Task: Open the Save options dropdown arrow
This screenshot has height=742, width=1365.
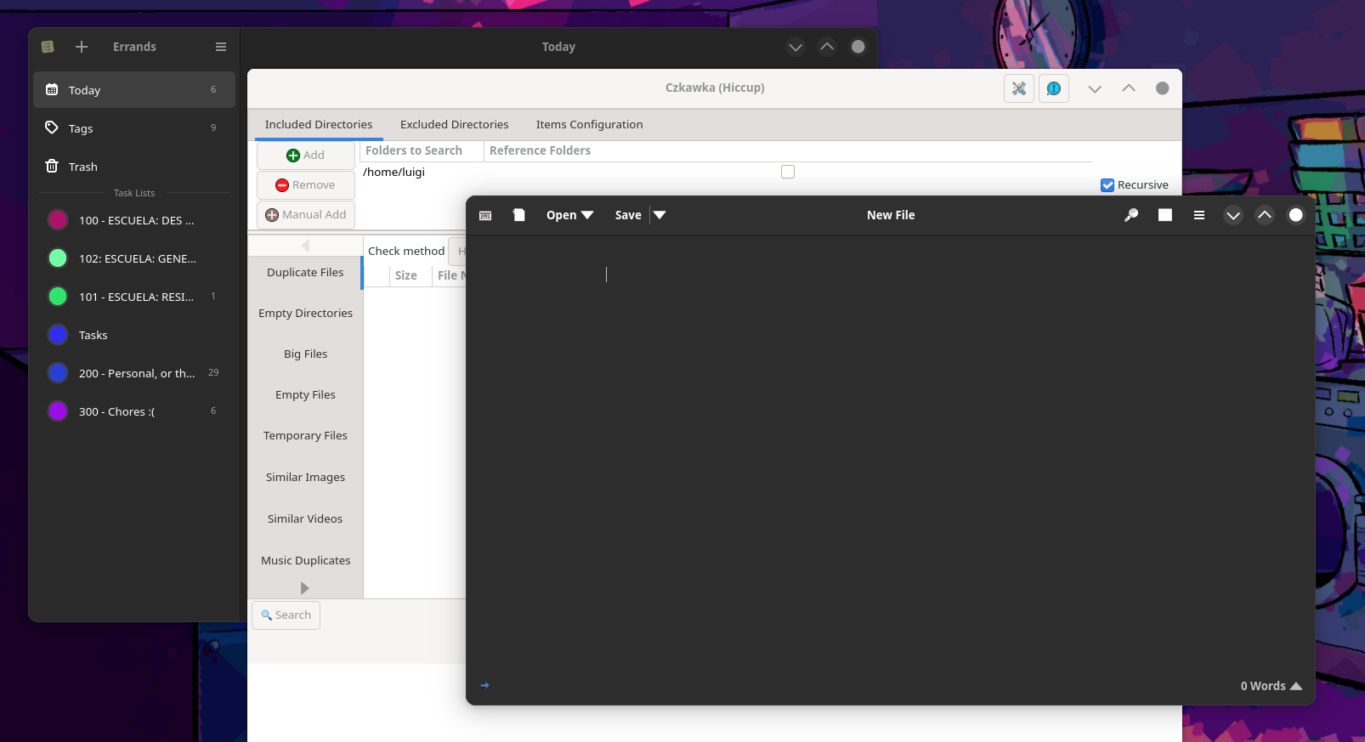Action: tap(660, 215)
